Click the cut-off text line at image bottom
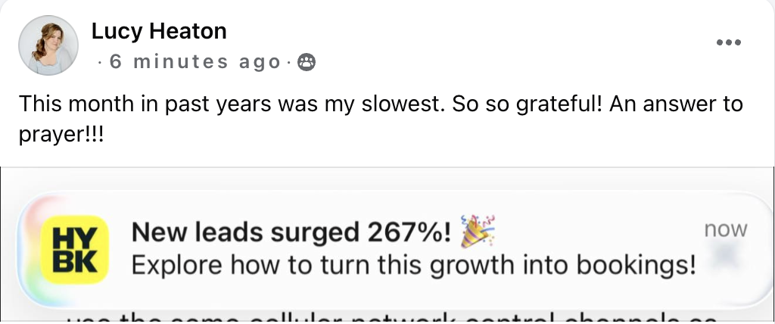775x324 pixels. point(391,318)
